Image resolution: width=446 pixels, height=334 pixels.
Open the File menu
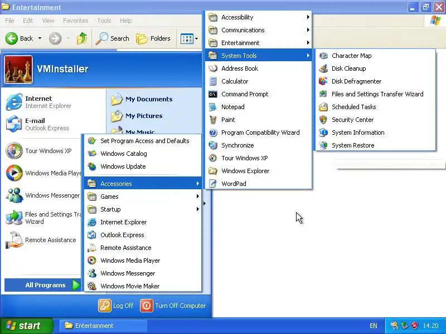pyautogui.click(x=9, y=21)
